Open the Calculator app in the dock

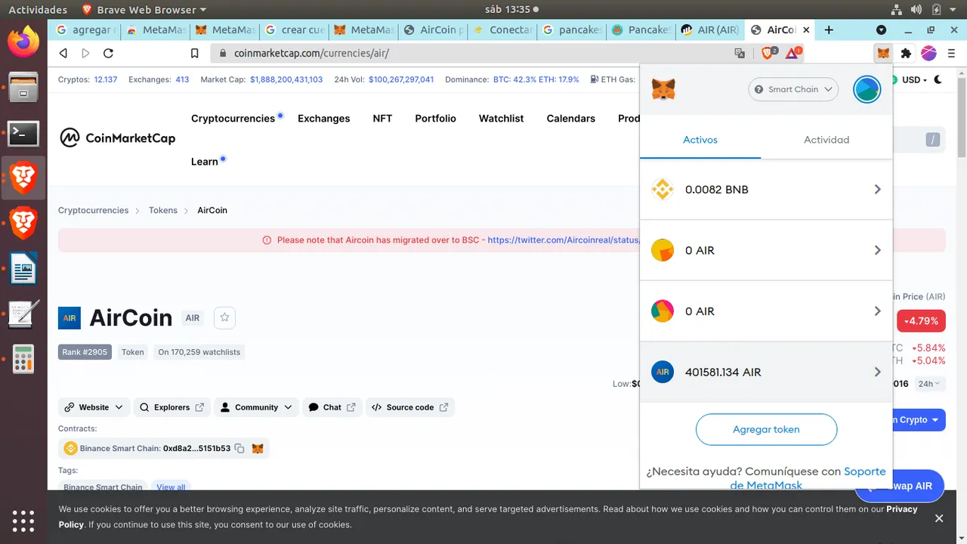coord(23,359)
